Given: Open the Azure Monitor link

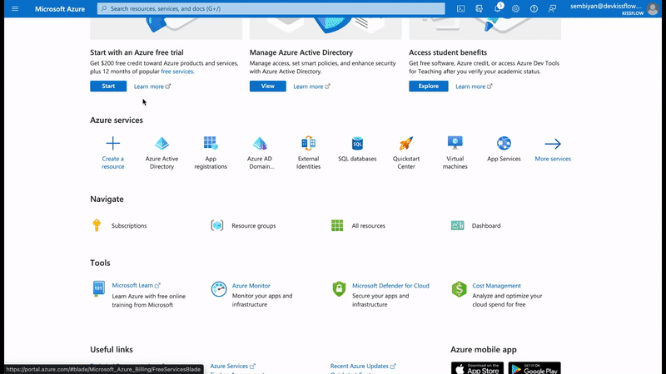Looking at the screenshot, I should (251, 286).
